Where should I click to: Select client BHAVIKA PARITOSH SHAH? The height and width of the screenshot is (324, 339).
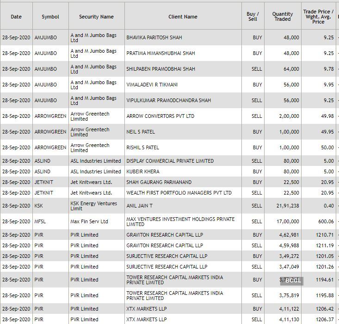[x=154, y=37]
